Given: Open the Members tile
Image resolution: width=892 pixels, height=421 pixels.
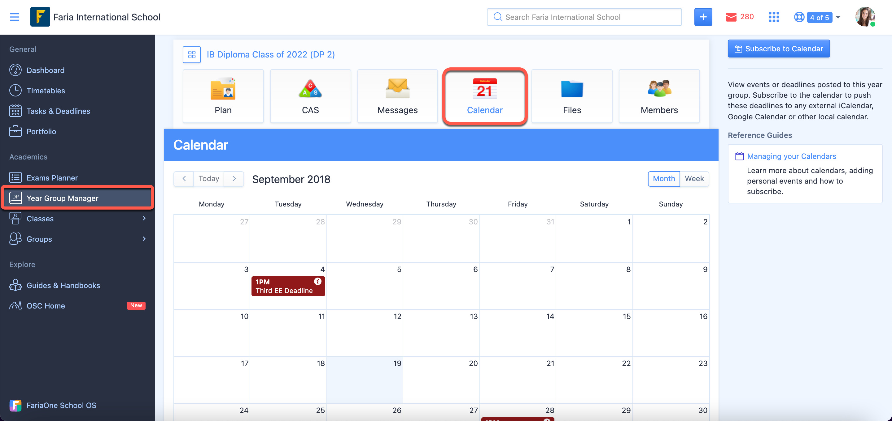Looking at the screenshot, I should pos(659,96).
